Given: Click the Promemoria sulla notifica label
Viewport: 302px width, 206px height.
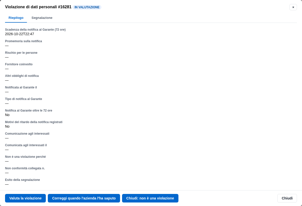Looking at the screenshot, I should pyautogui.click(x=23, y=41).
